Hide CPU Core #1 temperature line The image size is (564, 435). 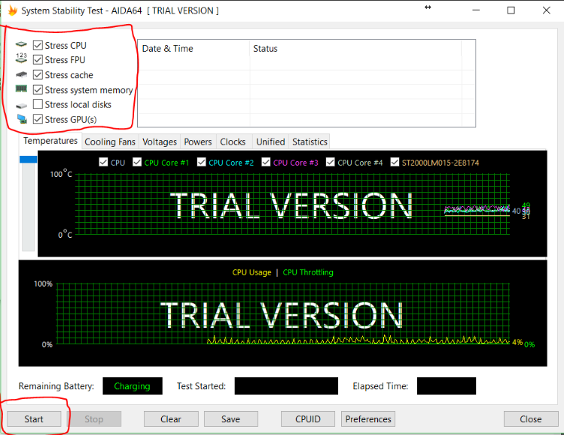pyautogui.click(x=137, y=162)
